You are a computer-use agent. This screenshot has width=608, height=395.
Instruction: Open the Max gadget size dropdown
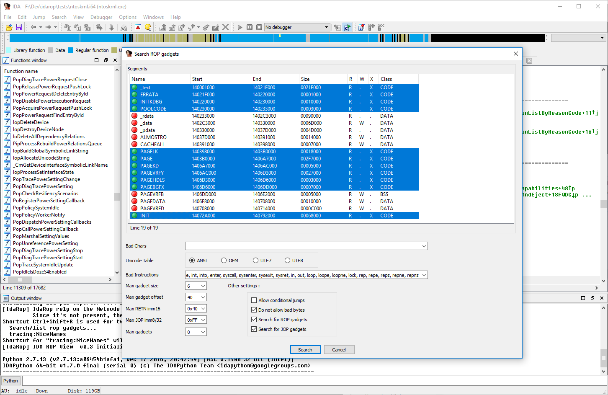pos(203,286)
